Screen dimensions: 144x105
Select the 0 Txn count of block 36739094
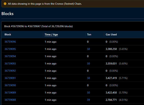[88, 56]
